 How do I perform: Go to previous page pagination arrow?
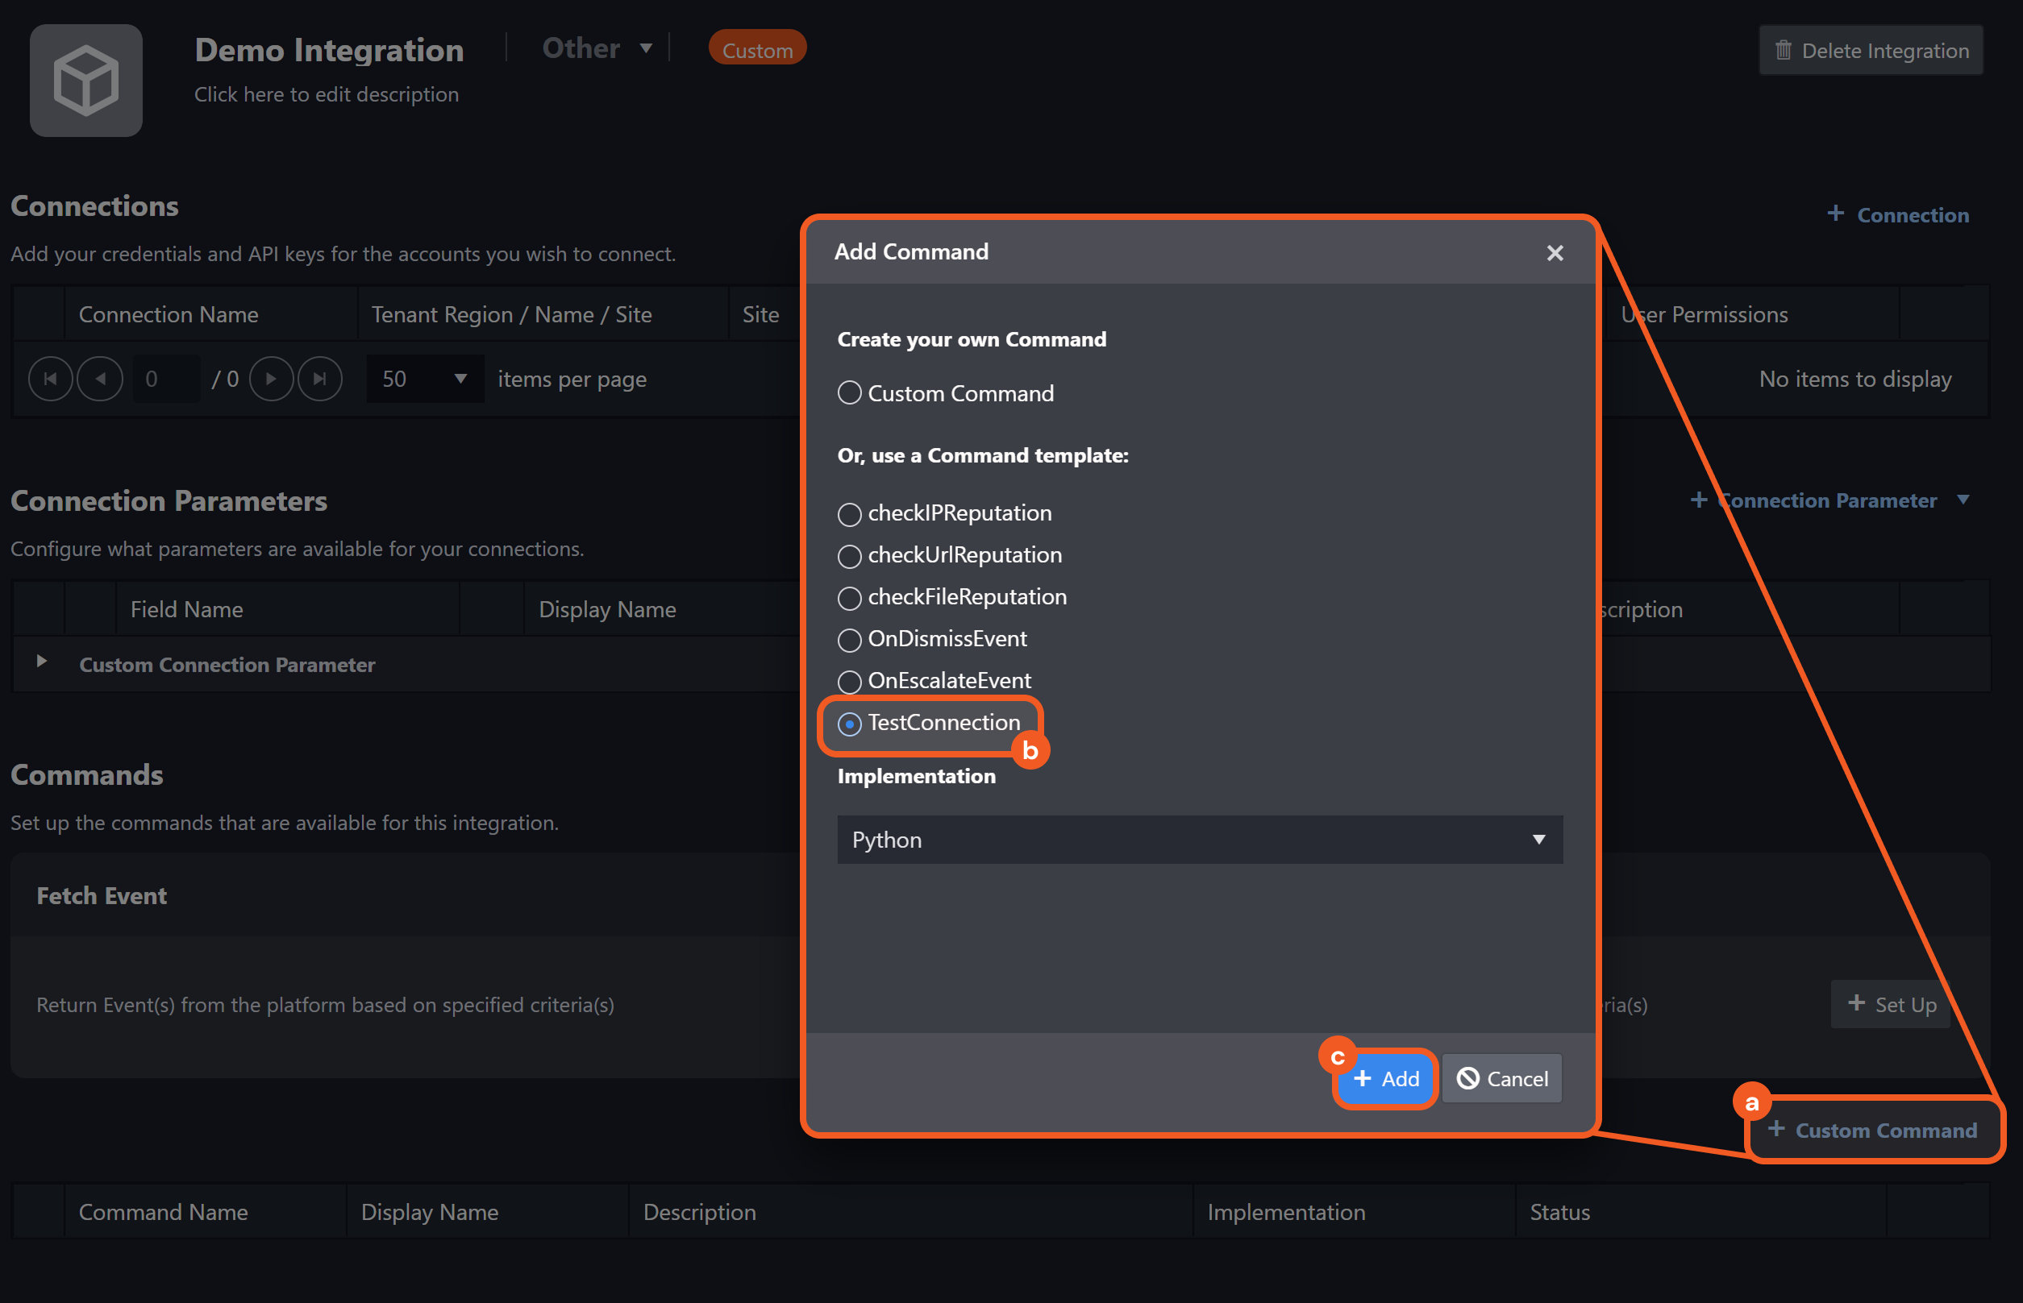[100, 378]
